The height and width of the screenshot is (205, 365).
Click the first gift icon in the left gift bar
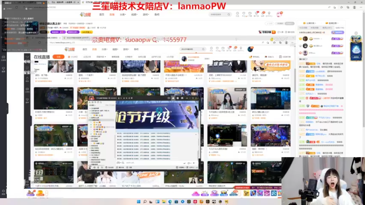pyautogui.click(x=31, y=193)
